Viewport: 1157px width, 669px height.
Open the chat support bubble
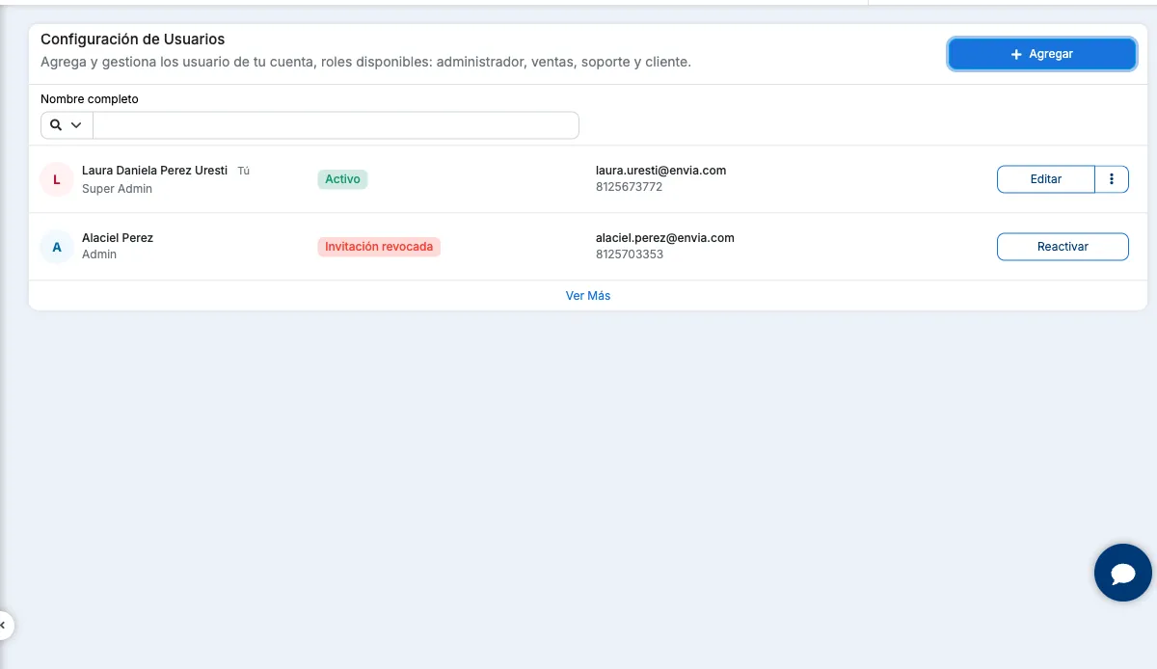[x=1123, y=573]
